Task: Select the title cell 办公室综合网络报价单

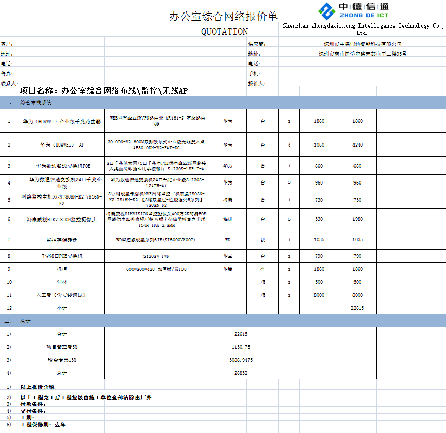Action: (224, 16)
